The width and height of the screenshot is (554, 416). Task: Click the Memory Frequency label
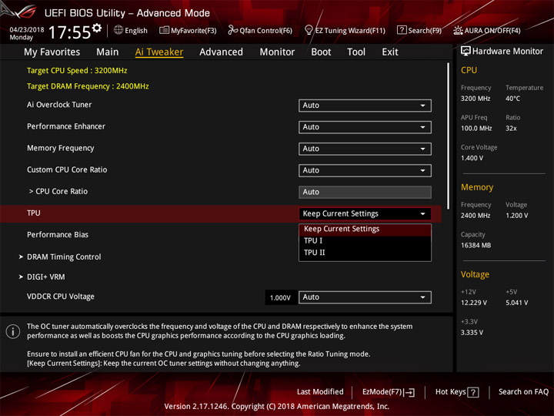click(x=61, y=148)
